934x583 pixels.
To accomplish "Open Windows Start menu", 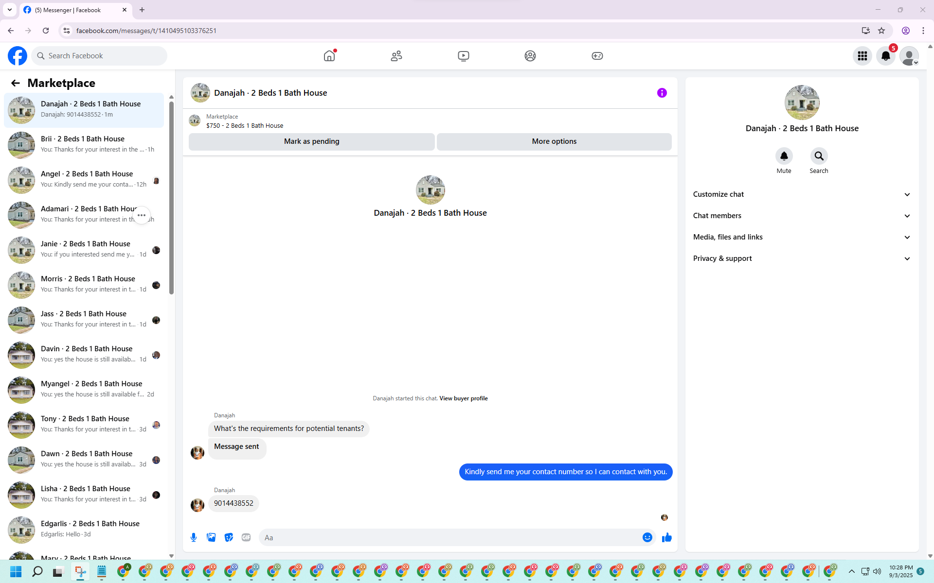I will [16, 571].
